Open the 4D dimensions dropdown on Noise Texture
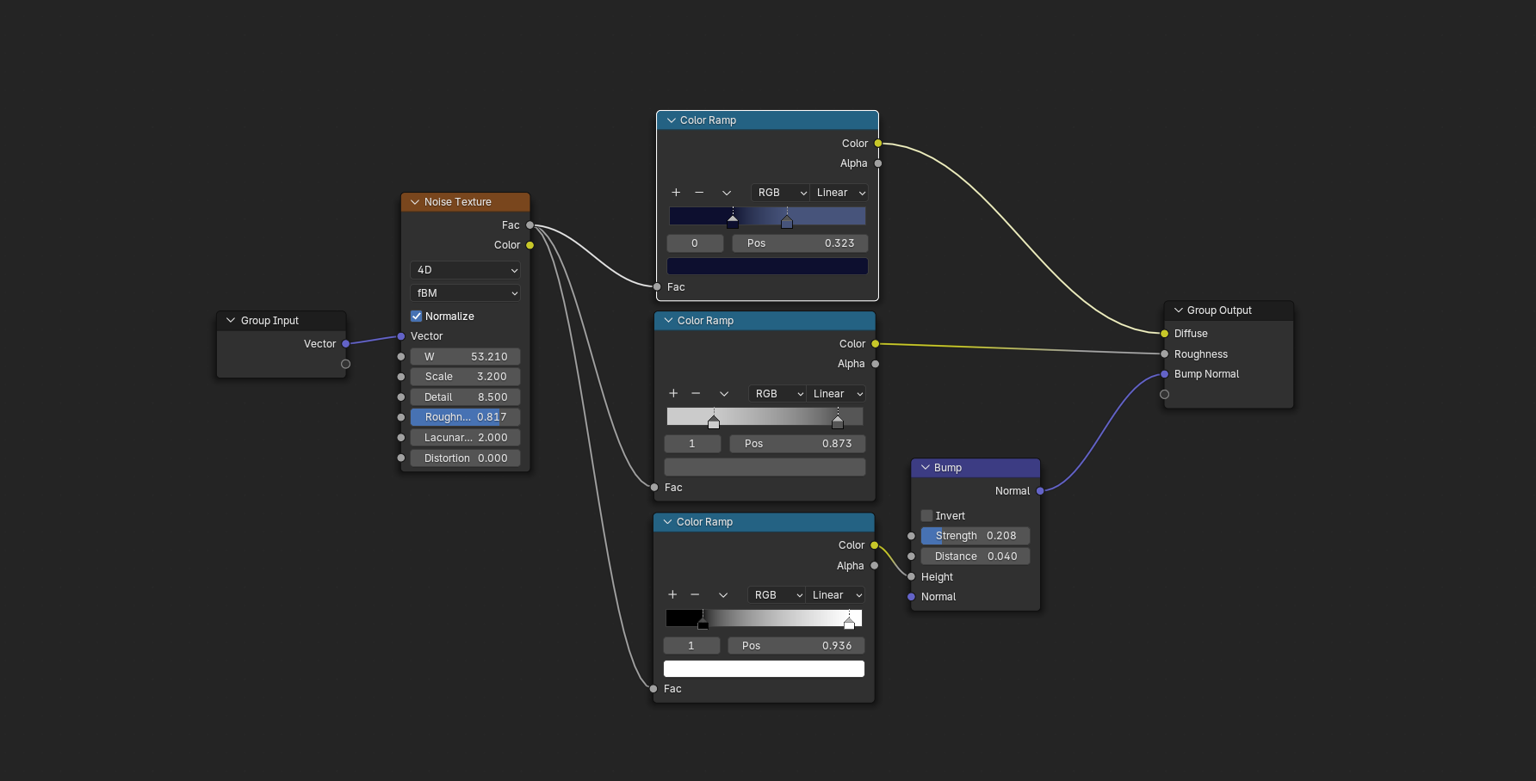The height and width of the screenshot is (781, 1536). click(x=465, y=270)
